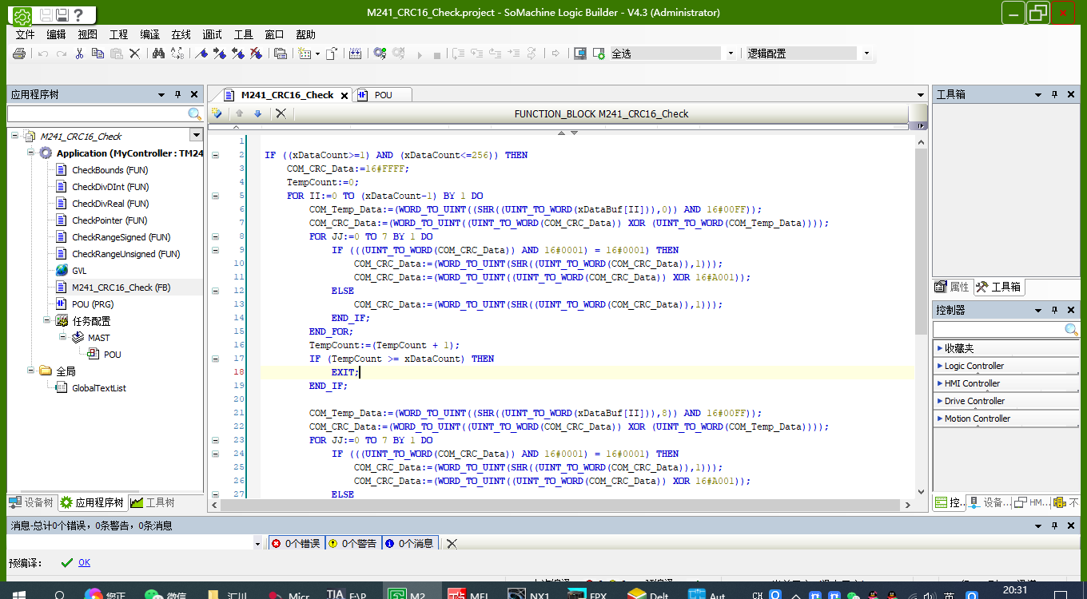The image size is (1087, 599).
Task: Click the code editor vertical scrollbar
Action: tap(921, 240)
